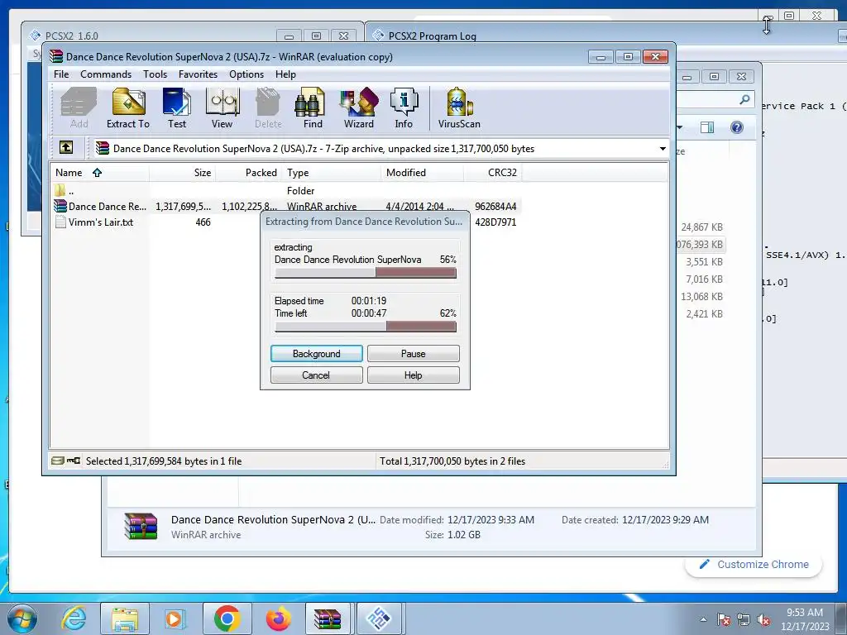Open the Options menu
This screenshot has height=635, width=847.
[x=246, y=74]
